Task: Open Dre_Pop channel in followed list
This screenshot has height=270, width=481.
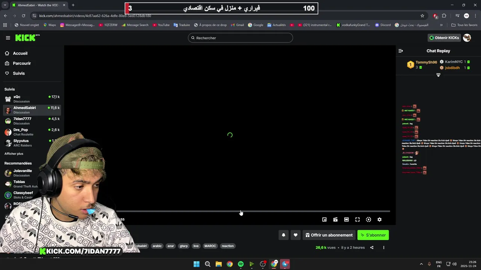Action: click(x=32, y=132)
